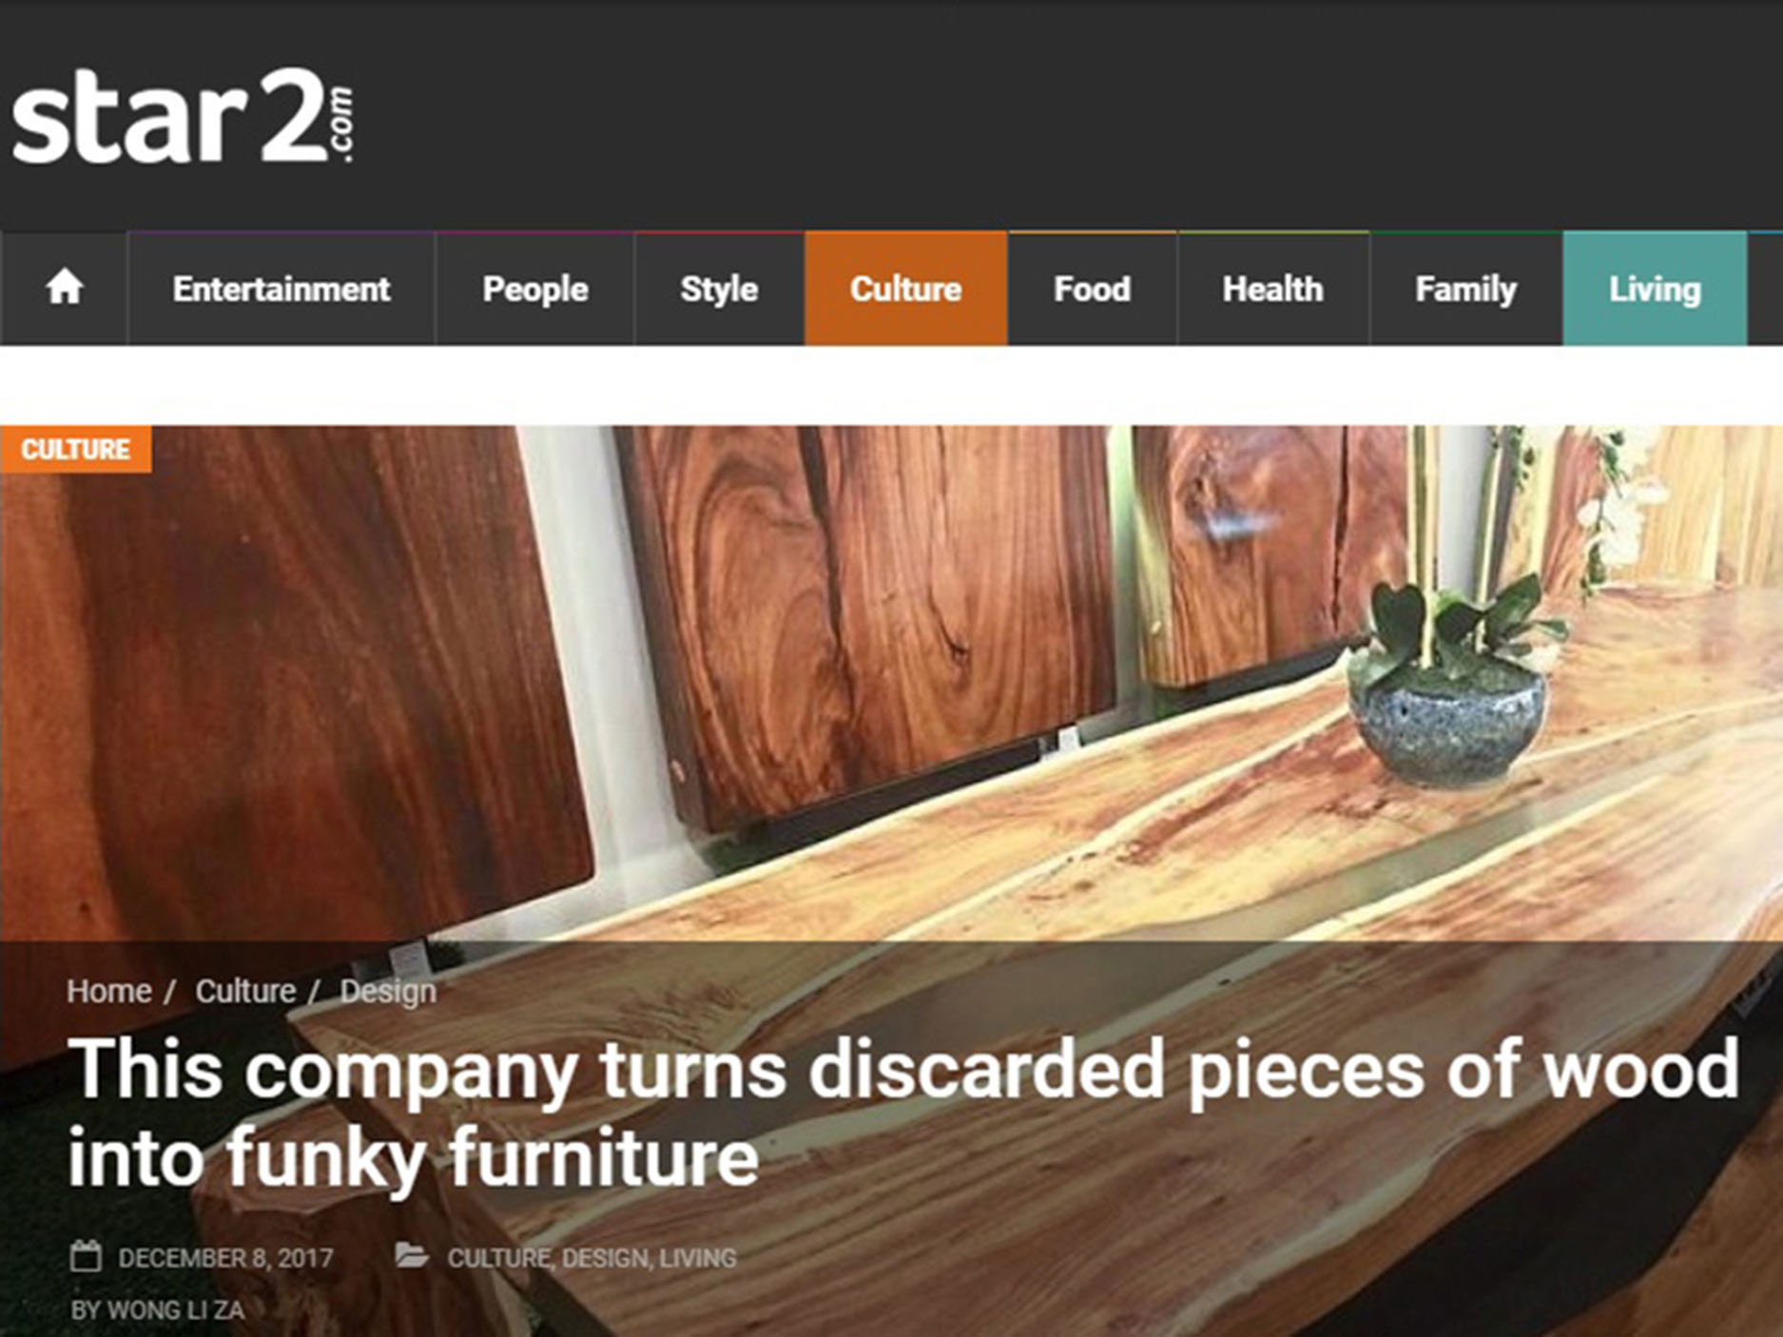Open the Family section
This screenshot has height=1337, width=1783.
pyautogui.click(x=1465, y=289)
